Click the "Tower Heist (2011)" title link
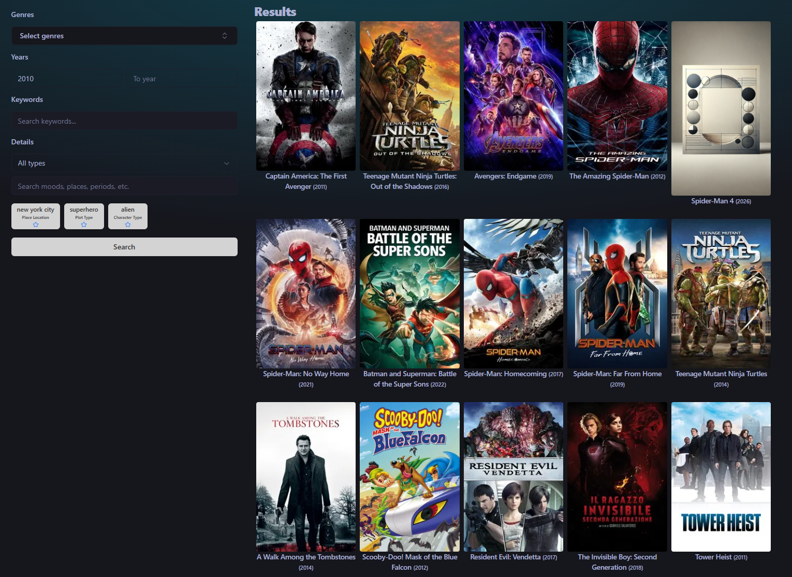Screen dimensions: 792x577 point(721,557)
